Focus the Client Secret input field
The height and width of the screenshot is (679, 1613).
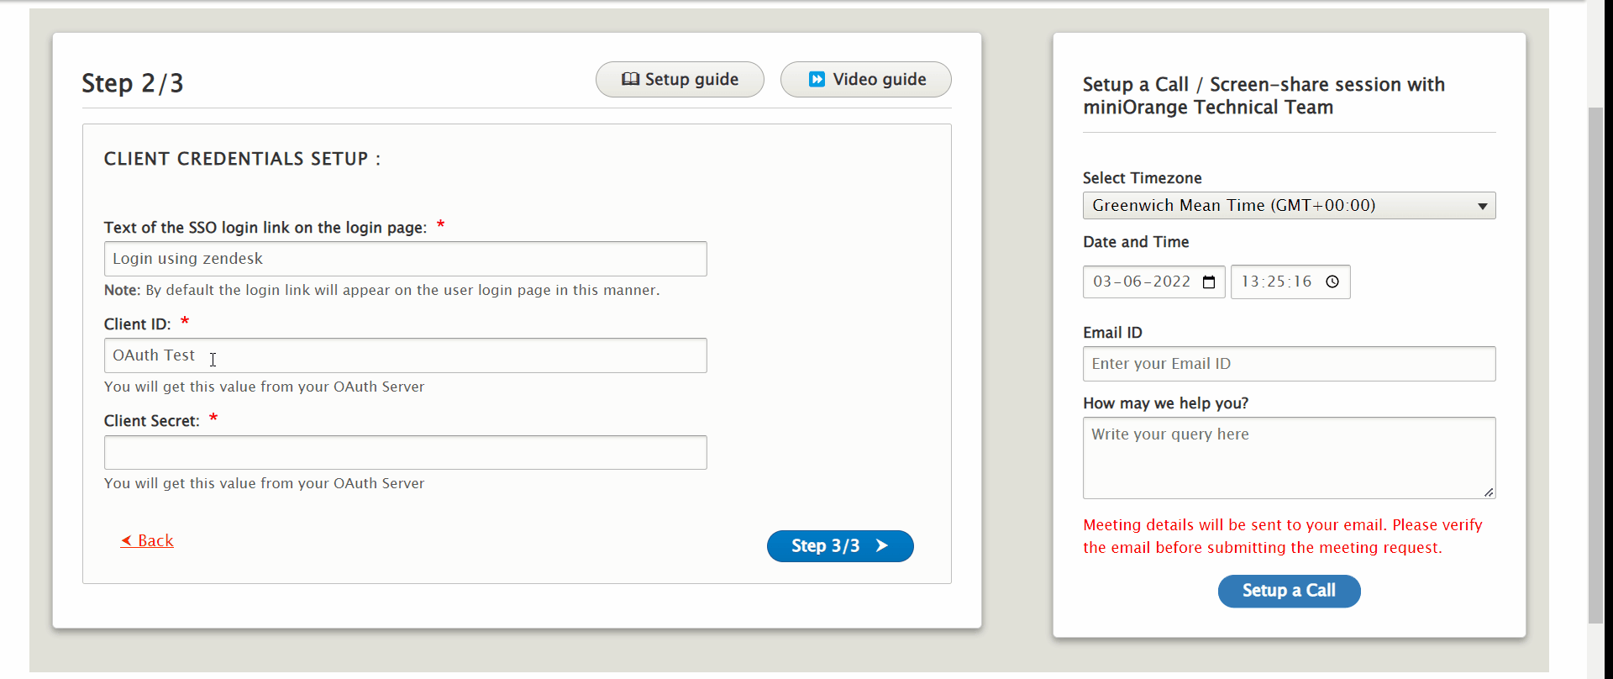tap(405, 452)
